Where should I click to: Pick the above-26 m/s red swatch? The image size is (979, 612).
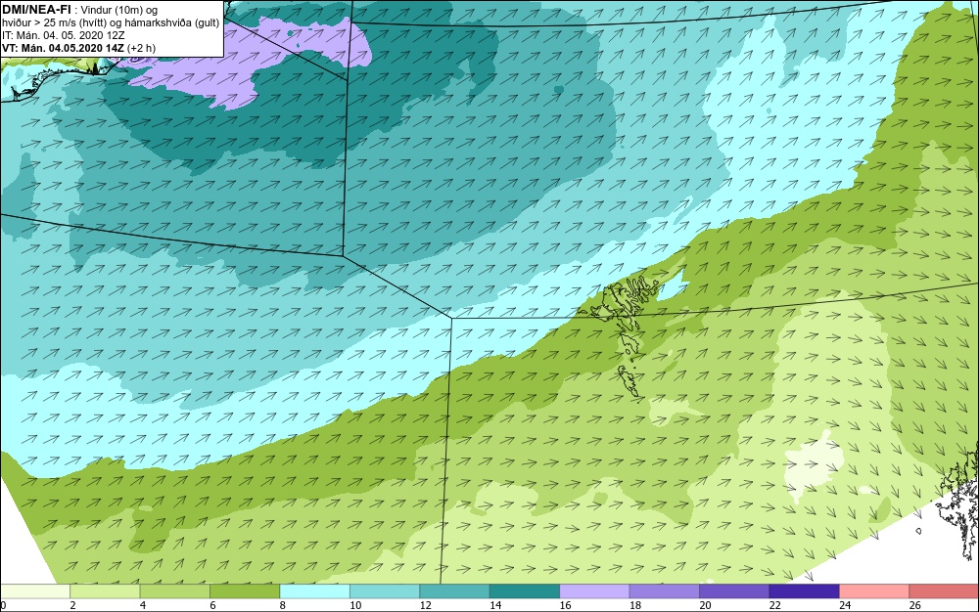pyautogui.click(x=944, y=591)
